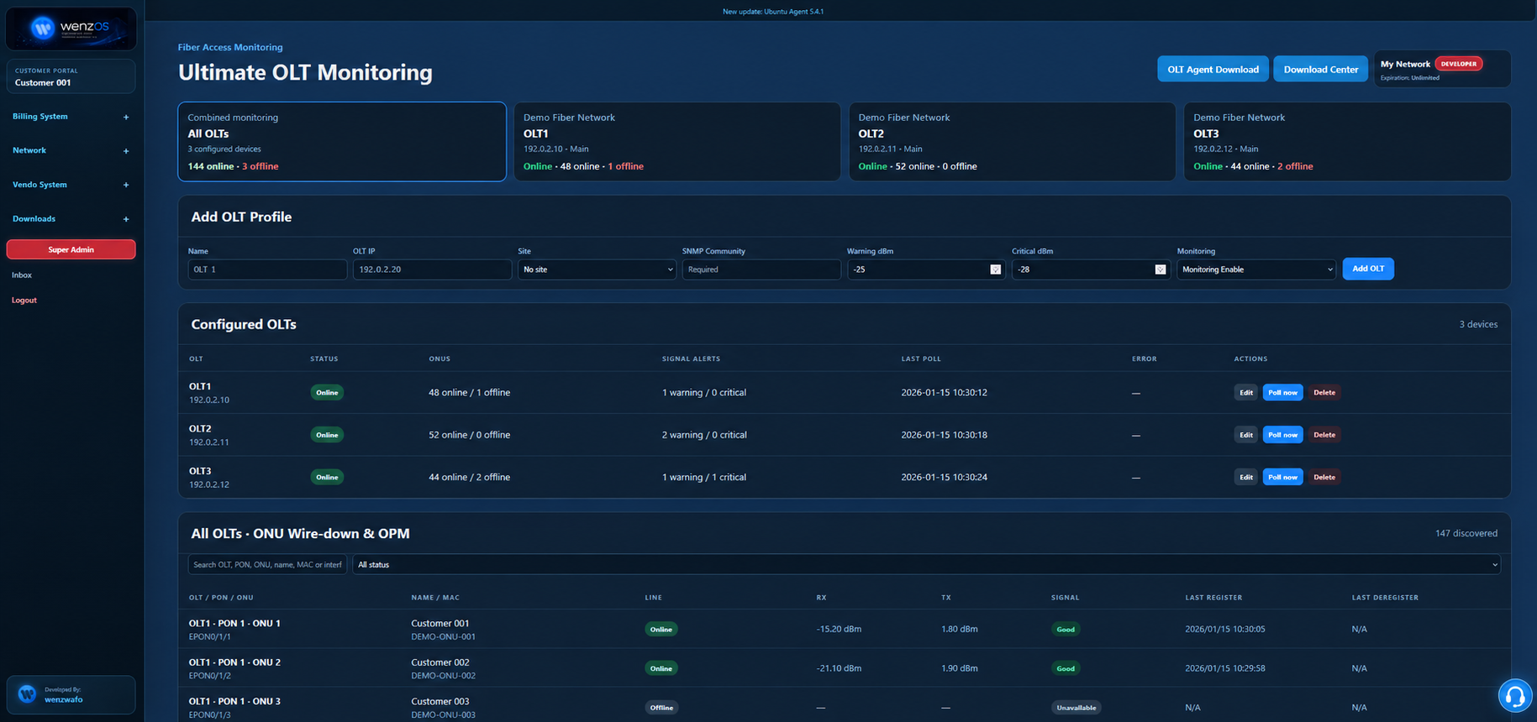Click the DEVELOPER badge
This screenshot has width=1537, height=722.
[x=1459, y=64]
